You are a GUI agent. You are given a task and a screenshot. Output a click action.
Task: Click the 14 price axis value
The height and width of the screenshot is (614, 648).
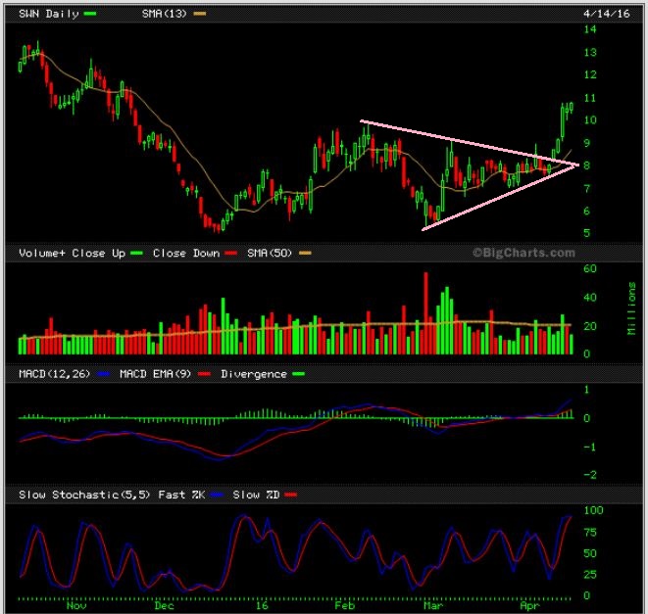point(590,29)
